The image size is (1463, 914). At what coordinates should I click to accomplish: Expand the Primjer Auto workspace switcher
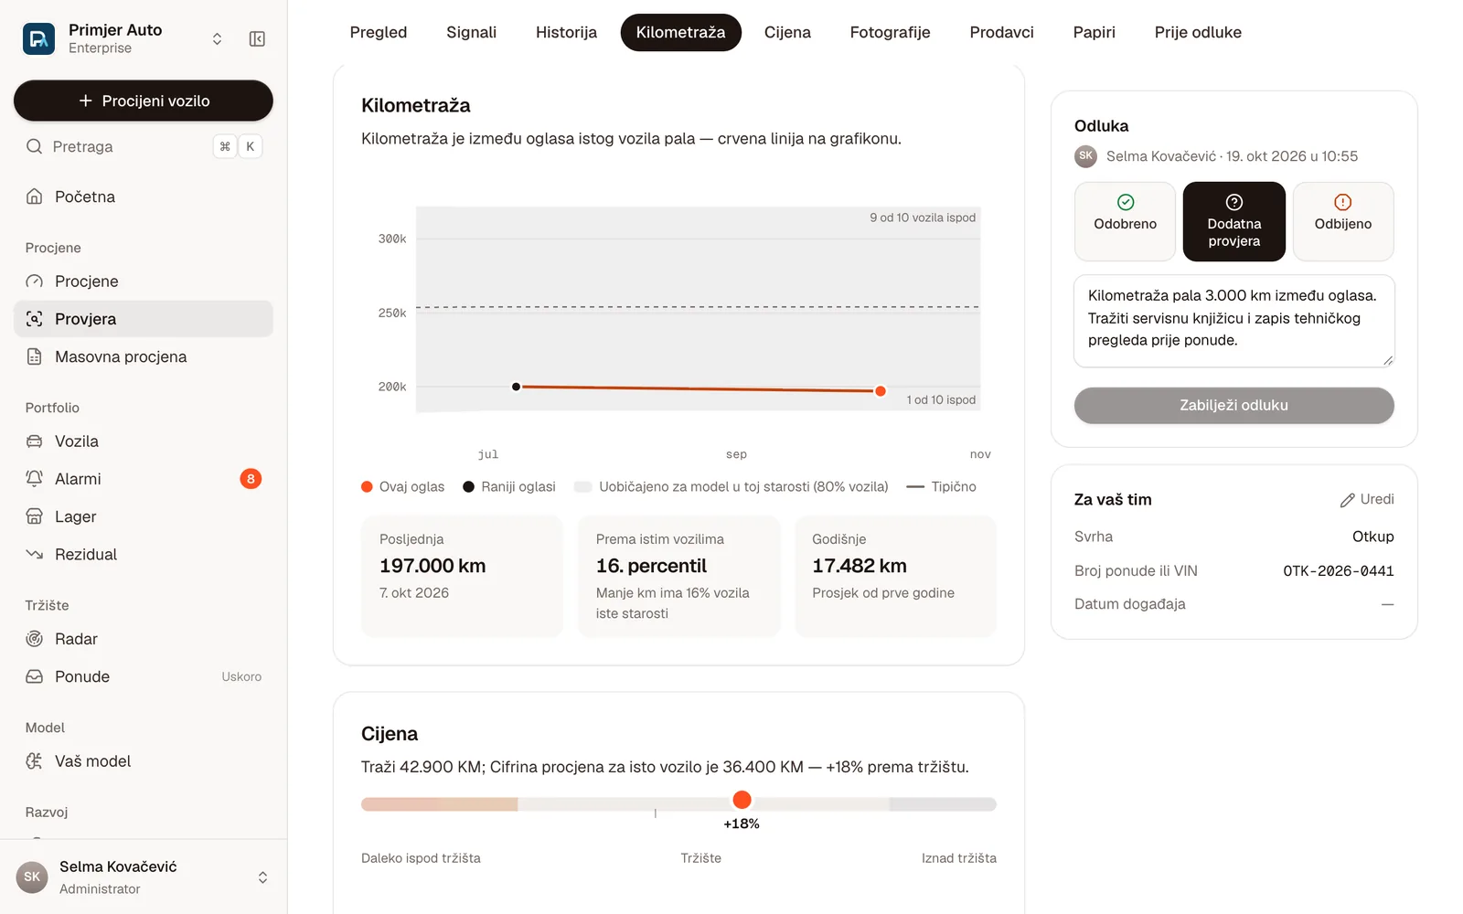tap(217, 38)
